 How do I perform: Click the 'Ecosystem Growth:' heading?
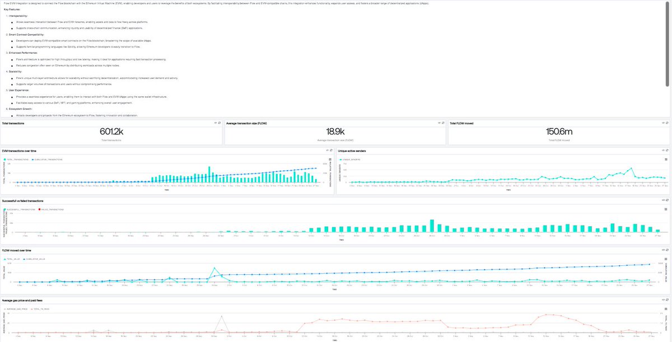tap(20, 109)
